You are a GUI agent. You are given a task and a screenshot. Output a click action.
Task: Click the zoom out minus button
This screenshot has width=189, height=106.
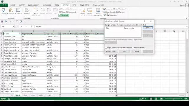tap(165, 99)
